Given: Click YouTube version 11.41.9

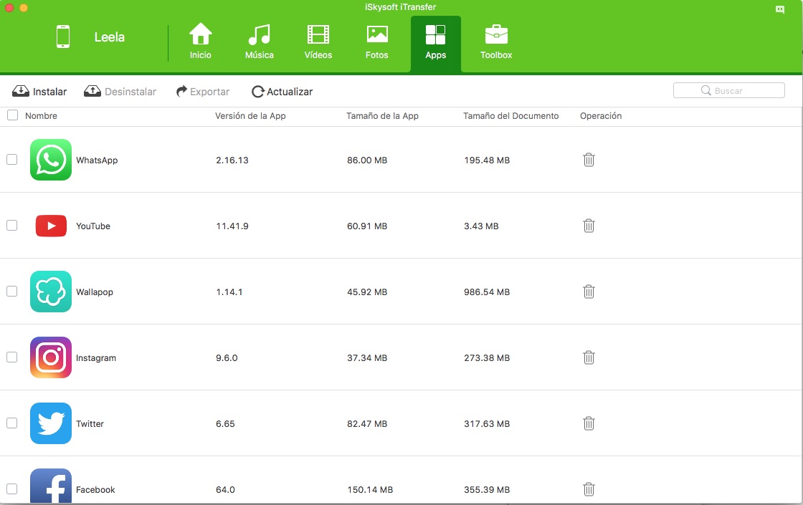Looking at the screenshot, I should point(232,226).
